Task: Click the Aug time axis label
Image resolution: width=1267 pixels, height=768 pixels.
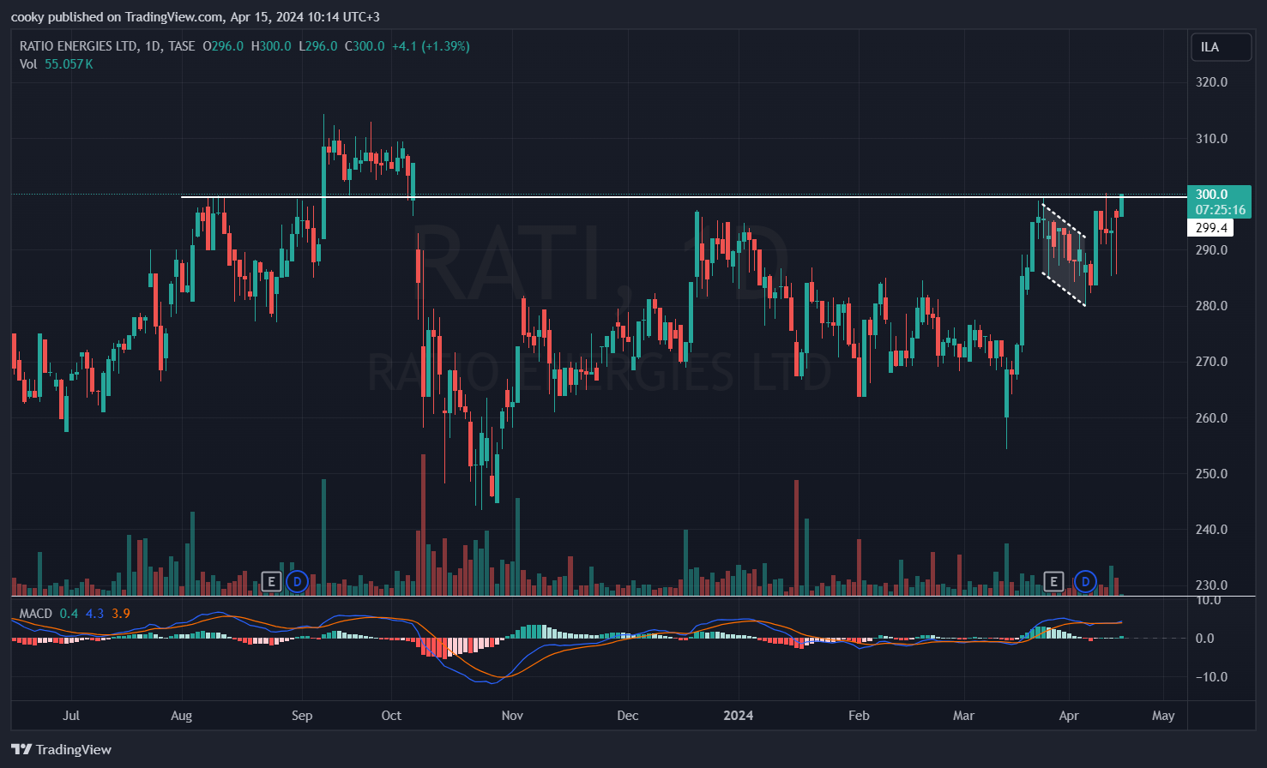Action: point(182,716)
